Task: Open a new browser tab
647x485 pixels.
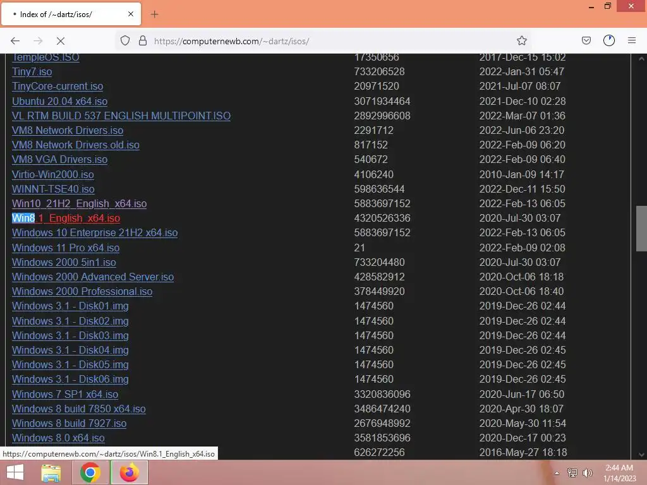Action: click(x=154, y=15)
